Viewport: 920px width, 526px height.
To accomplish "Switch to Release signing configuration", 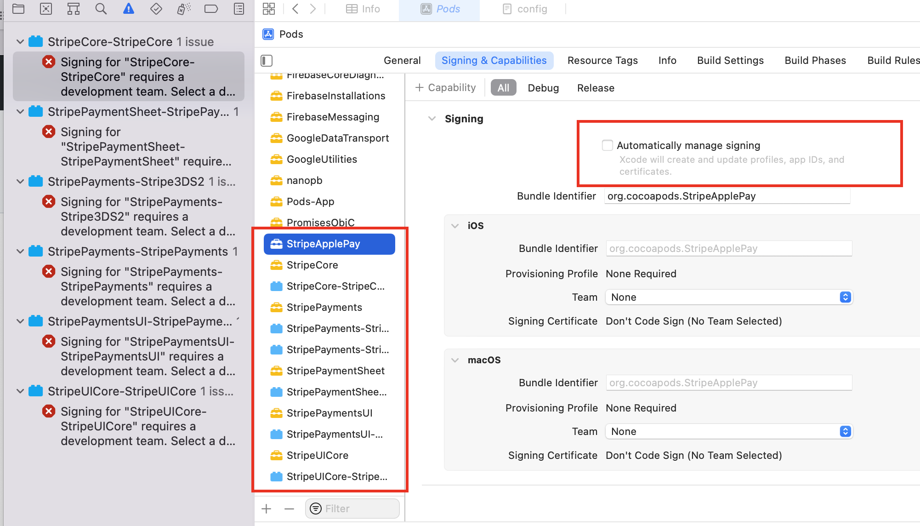I will point(595,88).
